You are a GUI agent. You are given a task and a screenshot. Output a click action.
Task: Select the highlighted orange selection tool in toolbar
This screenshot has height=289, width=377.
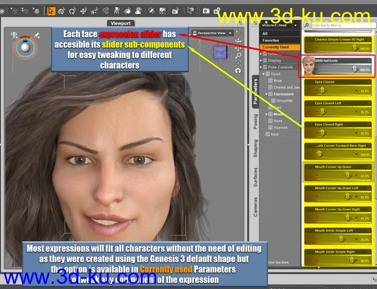pos(51,10)
